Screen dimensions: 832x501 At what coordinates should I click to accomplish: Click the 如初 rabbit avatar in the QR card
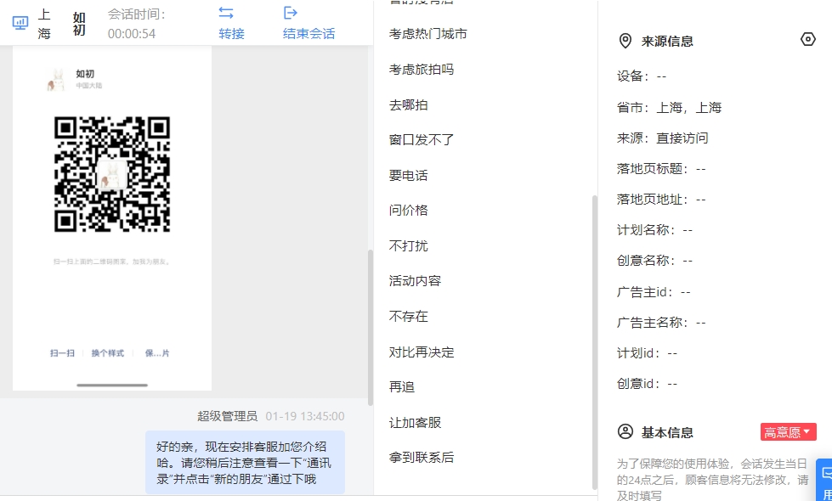[x=57, y=80]
